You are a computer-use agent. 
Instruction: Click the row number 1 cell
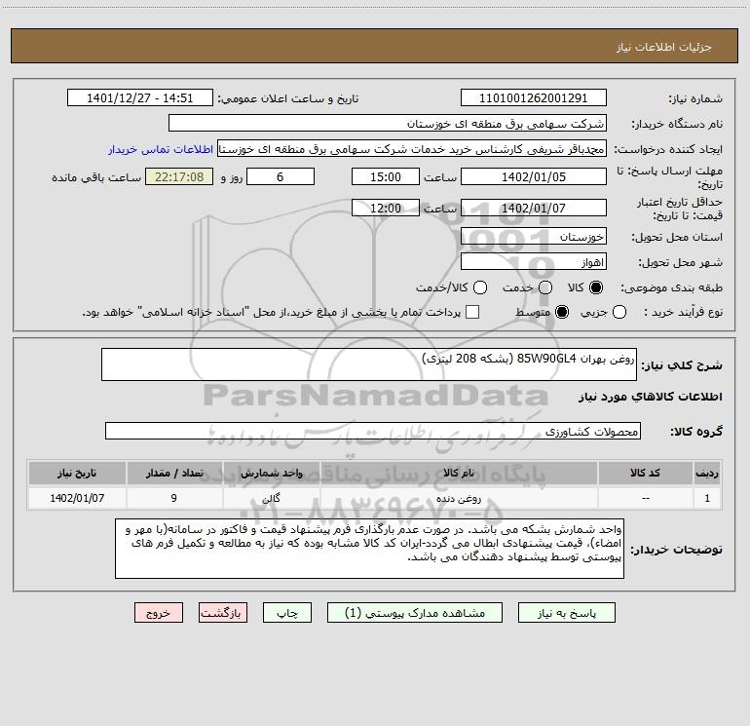(x=707, y=498)
